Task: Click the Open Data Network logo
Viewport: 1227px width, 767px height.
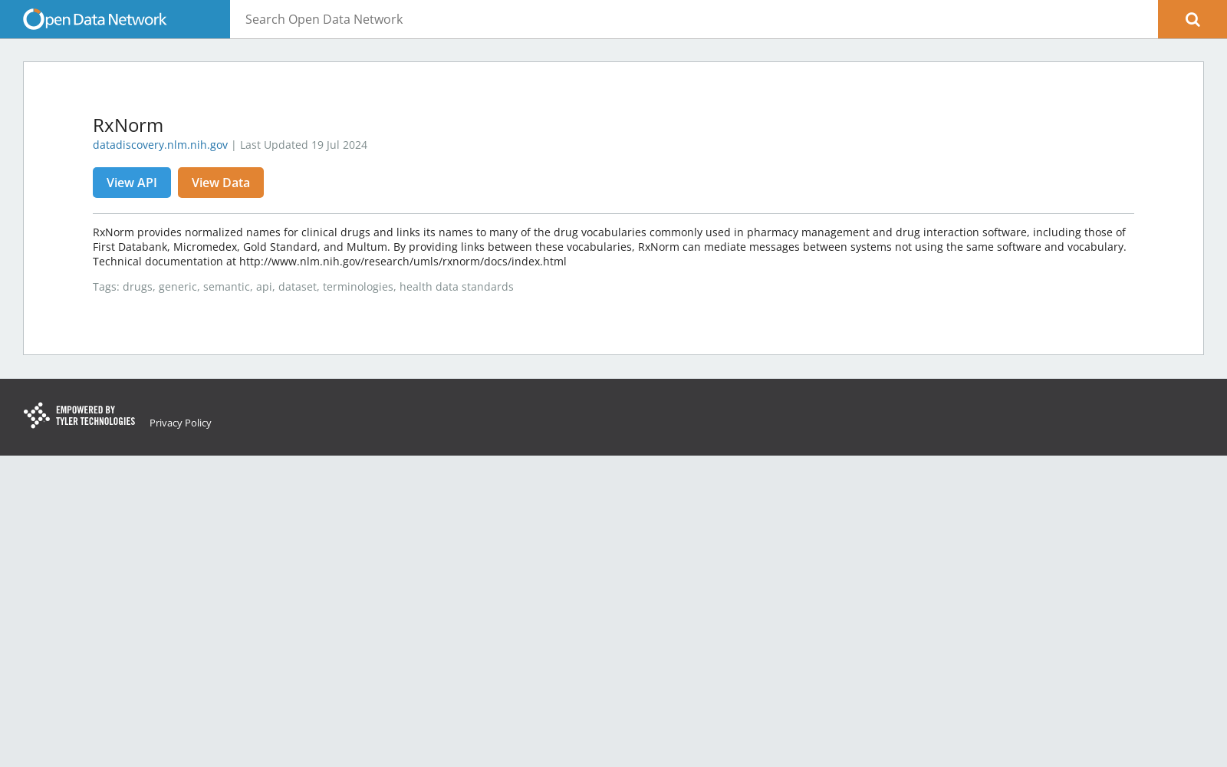Action: click(94, 19)
